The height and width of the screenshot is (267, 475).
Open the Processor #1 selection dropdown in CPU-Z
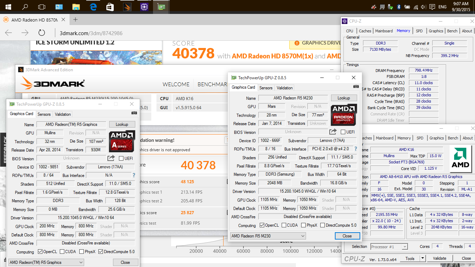coord(389,247)
